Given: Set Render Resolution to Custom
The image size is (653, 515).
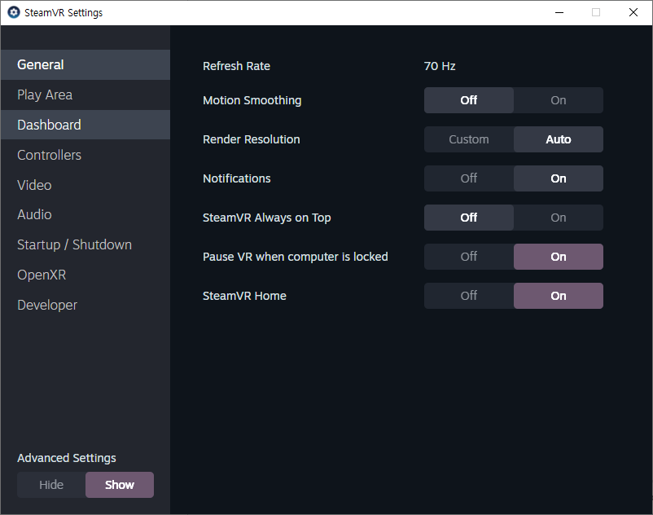Looking at the screenshot, I should 469,139.
